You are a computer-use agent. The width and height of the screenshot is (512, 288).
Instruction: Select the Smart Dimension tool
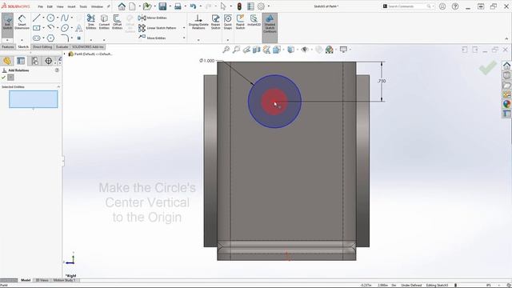tap(22, 22)
